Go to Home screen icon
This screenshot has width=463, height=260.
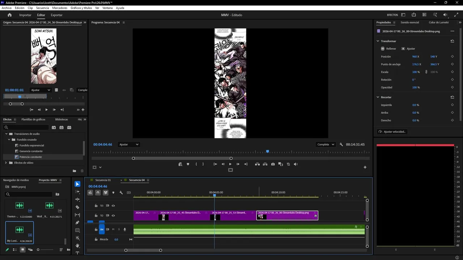(10, 15)
